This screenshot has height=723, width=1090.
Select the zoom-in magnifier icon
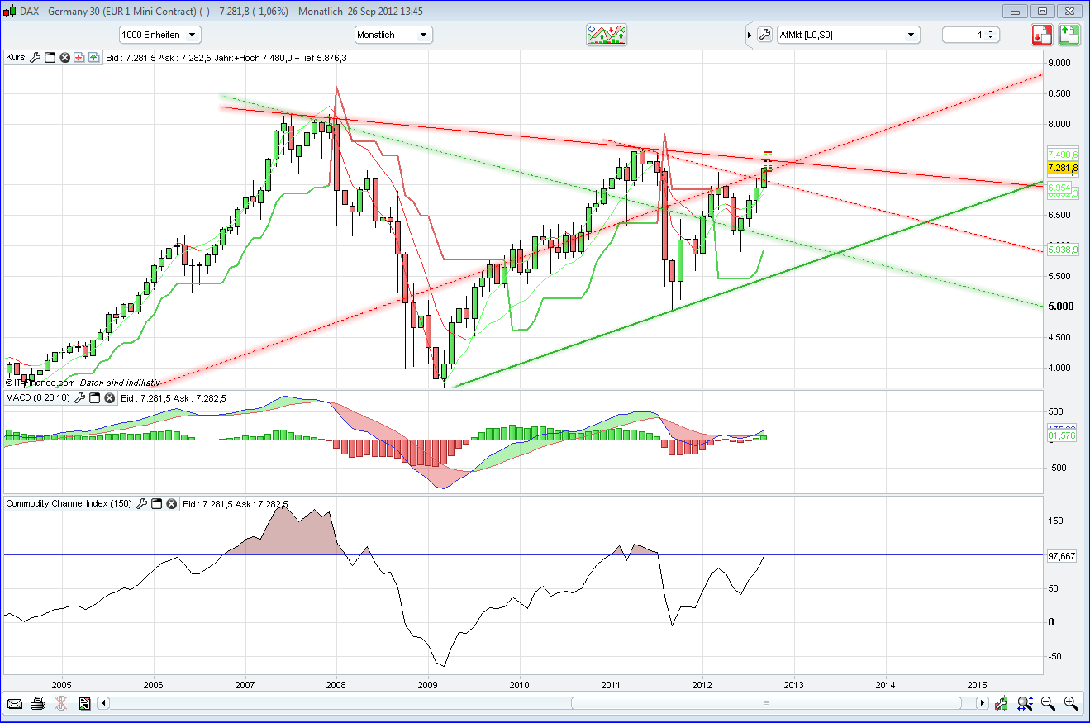[1068, 703]
